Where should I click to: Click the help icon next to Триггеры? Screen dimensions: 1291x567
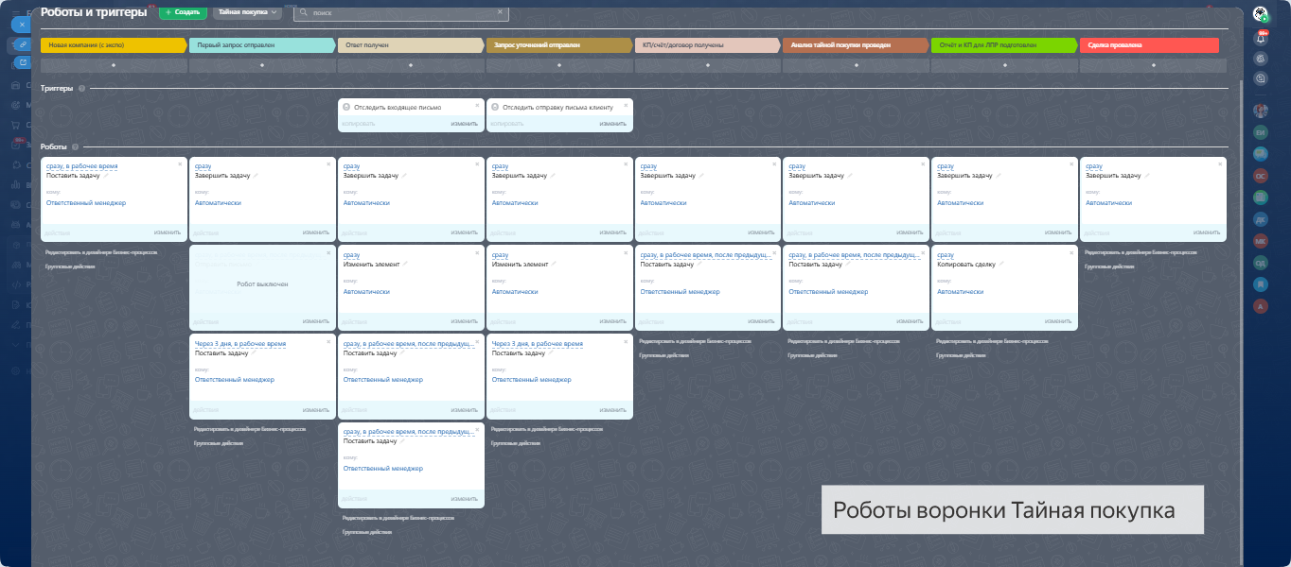[x=82, y=89]
